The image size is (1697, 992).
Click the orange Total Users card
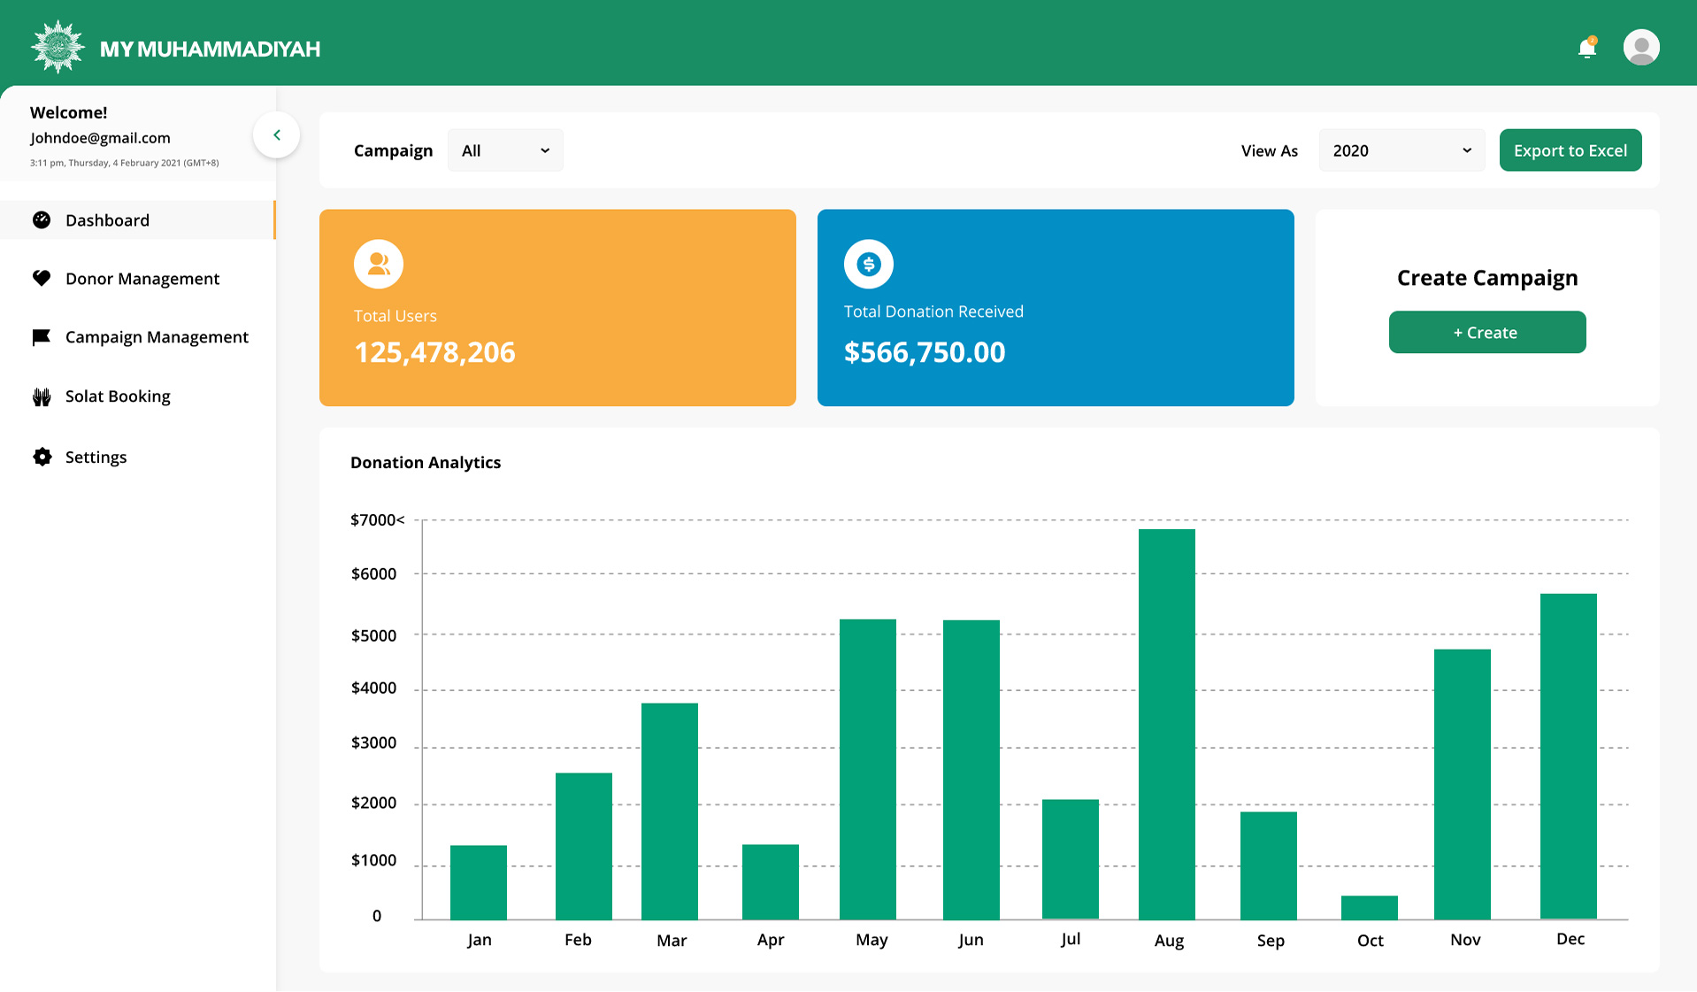coord(557,307)
